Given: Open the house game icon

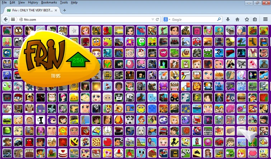Looking at the screenshot, I should 252,53.
